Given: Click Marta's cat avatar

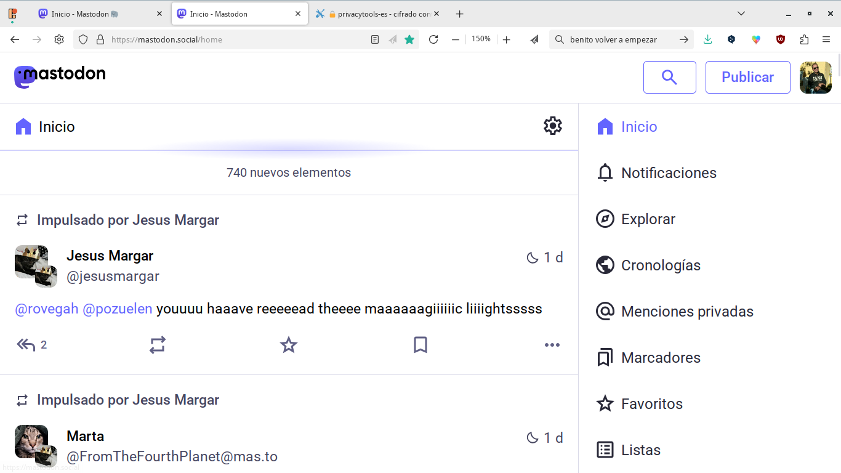Looking at the screenshot, I should click(x=31, y=442).
